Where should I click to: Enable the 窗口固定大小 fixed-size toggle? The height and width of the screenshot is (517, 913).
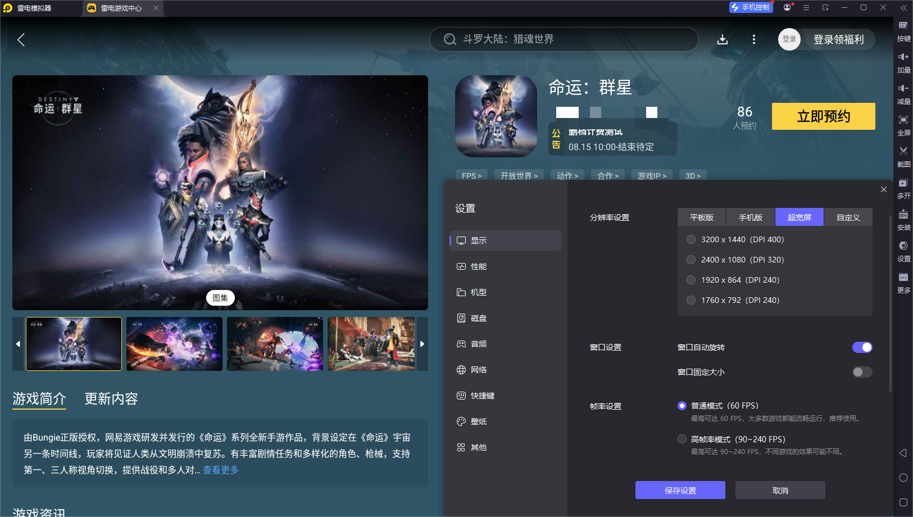[x=862, y=371]
